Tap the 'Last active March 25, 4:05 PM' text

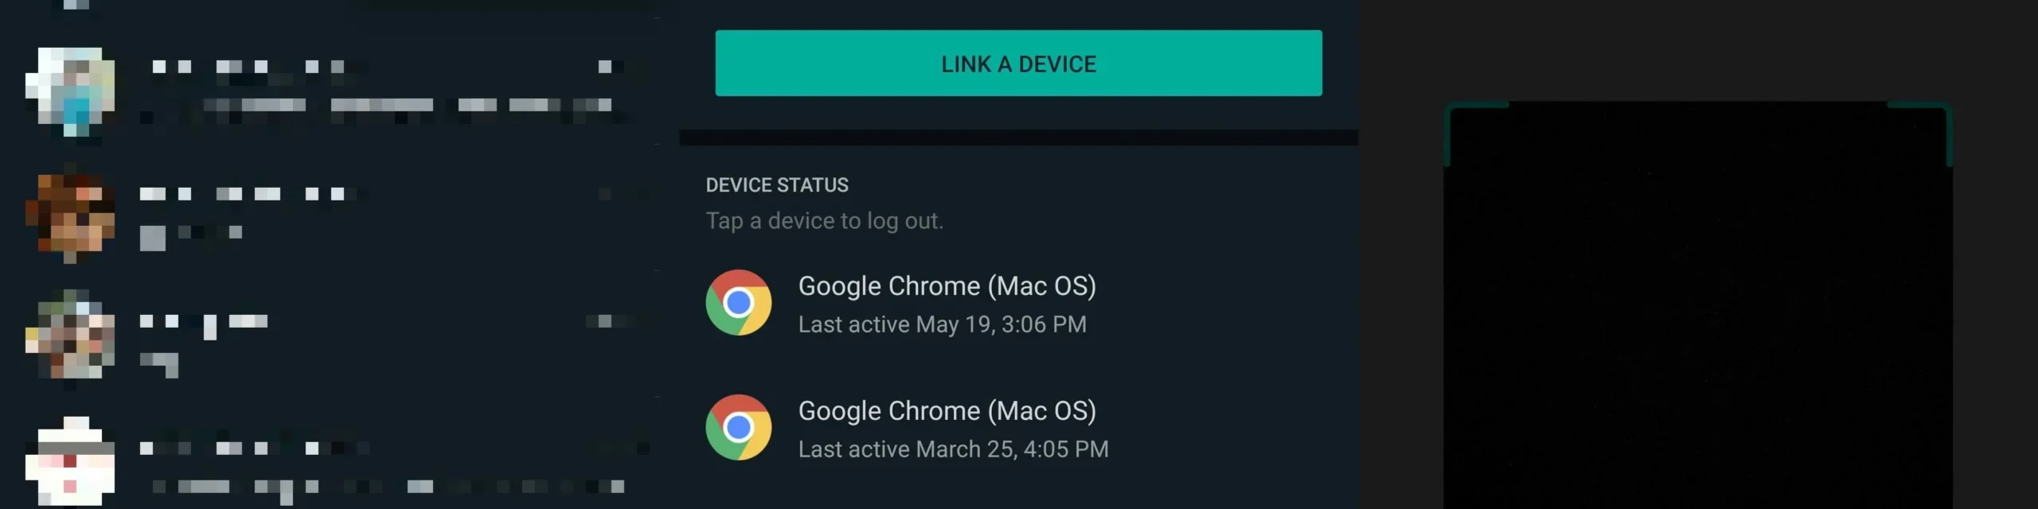[953, 449]
